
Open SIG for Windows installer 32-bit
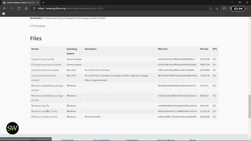tap(214, 111)
